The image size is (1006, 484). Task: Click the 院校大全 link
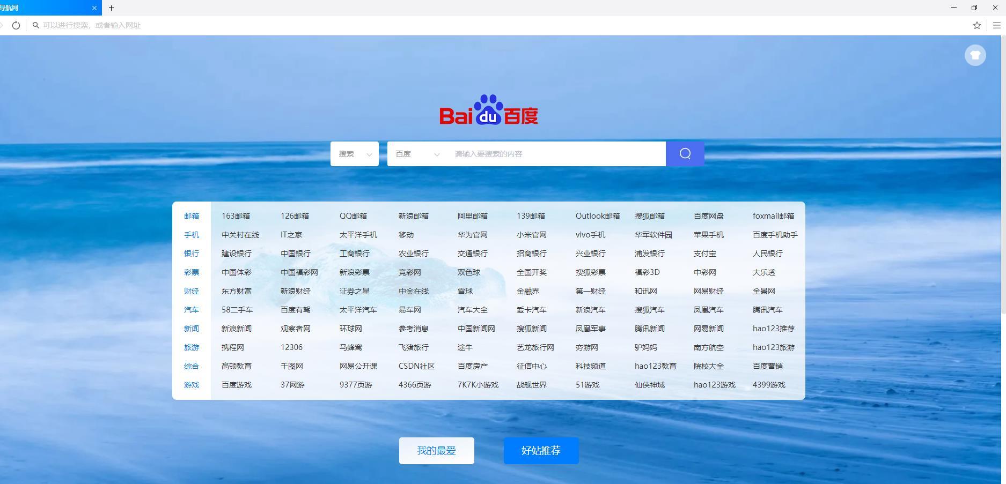tap(709, 366)
